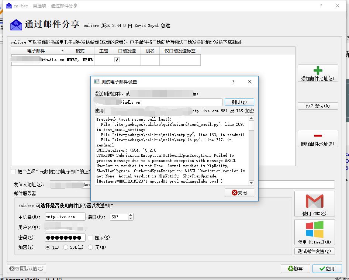Viewport: 349px width, 280px height.
Task: Click the Hotmail setup icon
Action: coord(314,229)
